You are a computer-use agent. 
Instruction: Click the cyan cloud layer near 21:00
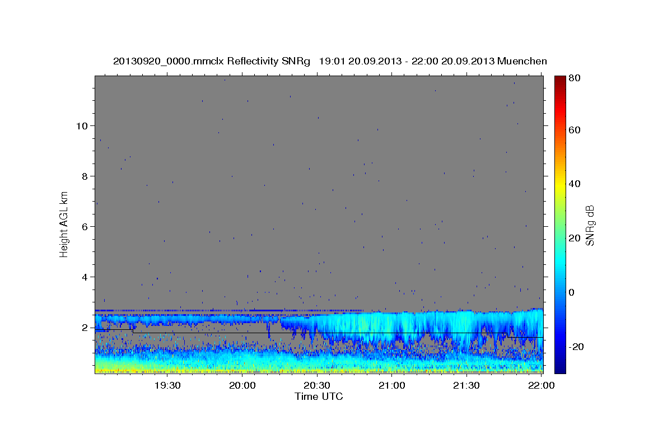coord(392,325)
